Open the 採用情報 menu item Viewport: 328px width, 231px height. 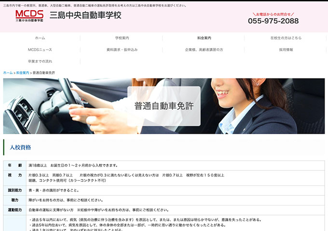[286, 50]
